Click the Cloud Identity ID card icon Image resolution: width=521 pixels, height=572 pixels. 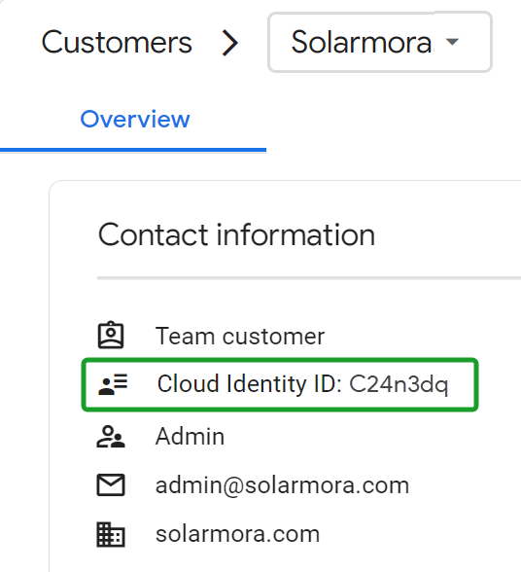point(113,384)
